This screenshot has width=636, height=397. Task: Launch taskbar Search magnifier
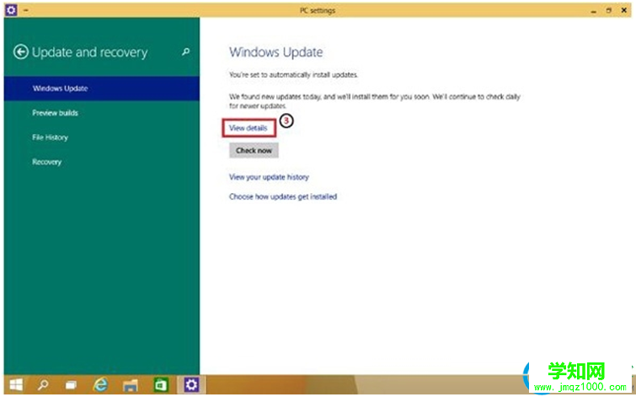pos(43,384)
